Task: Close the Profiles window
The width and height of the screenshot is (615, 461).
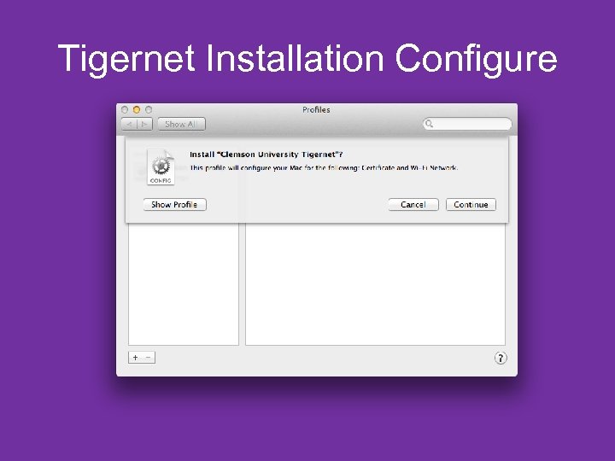Action: 125,110
